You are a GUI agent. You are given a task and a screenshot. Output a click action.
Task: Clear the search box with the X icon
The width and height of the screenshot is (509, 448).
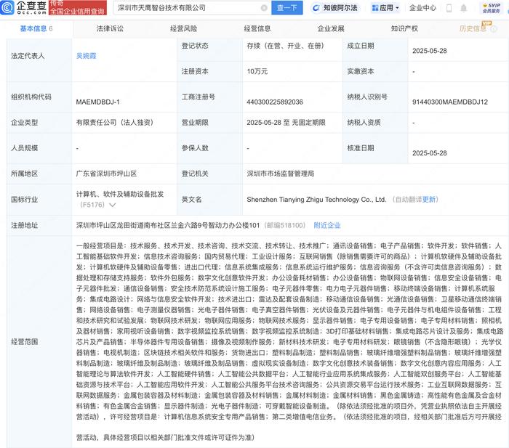[x=264, y=8]
